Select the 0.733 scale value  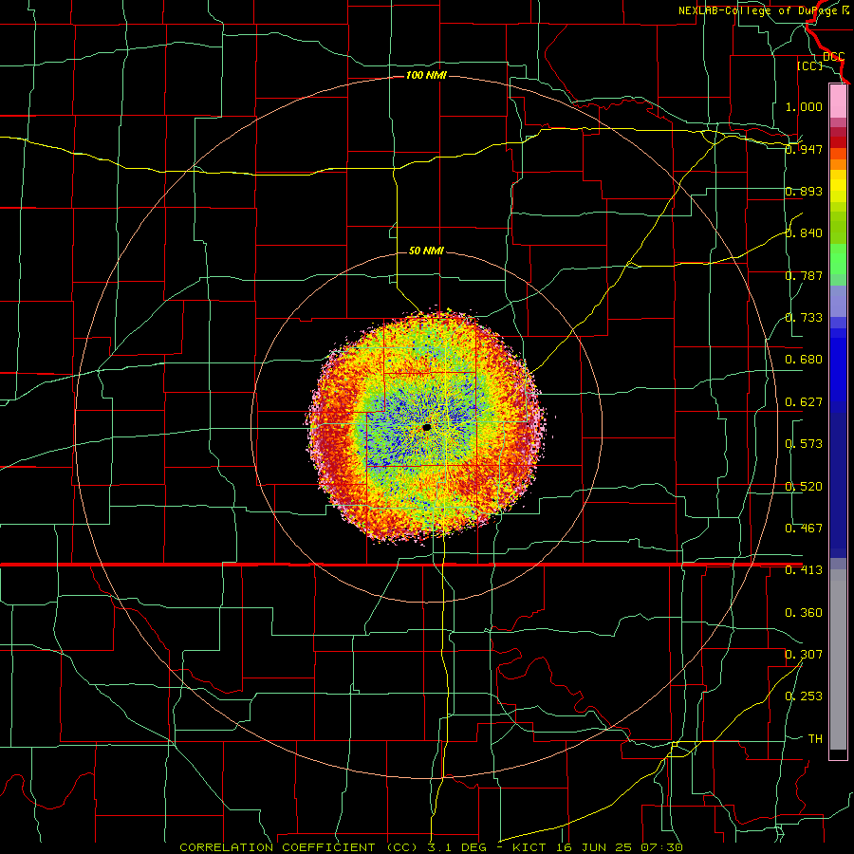coord(804,318)
